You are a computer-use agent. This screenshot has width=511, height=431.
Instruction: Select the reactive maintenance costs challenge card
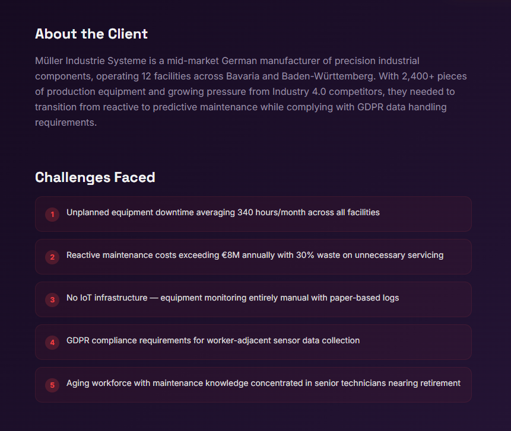pos(253,257)
